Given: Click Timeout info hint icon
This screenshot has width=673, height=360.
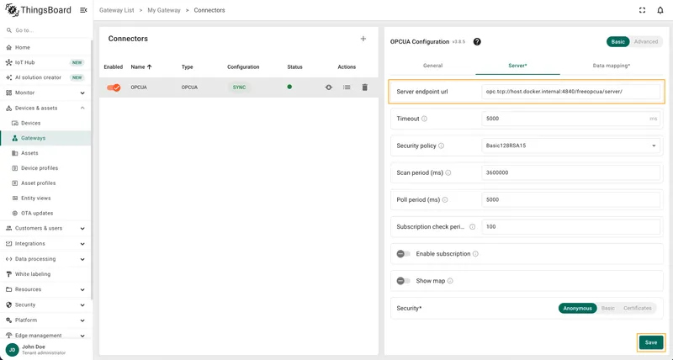Looking at the screenshot, I should pyautogui.click(x=424, y=119).
